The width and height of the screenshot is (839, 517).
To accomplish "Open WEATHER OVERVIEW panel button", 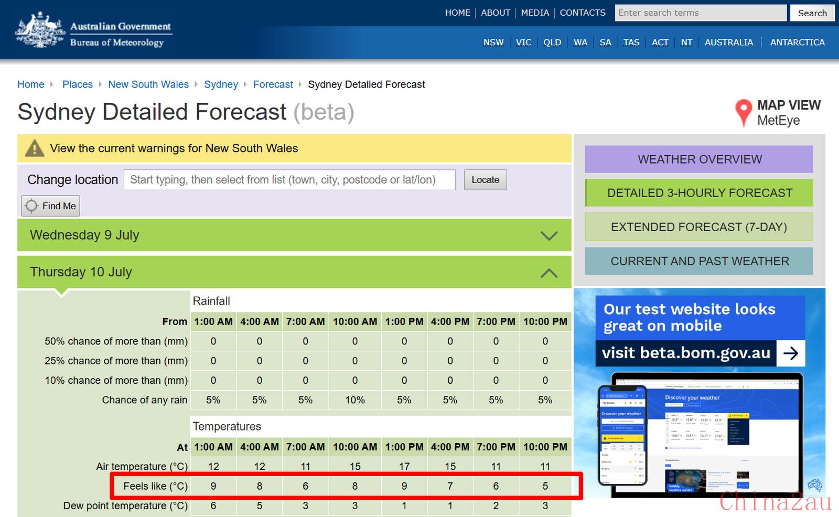I will tap(699, 159).
